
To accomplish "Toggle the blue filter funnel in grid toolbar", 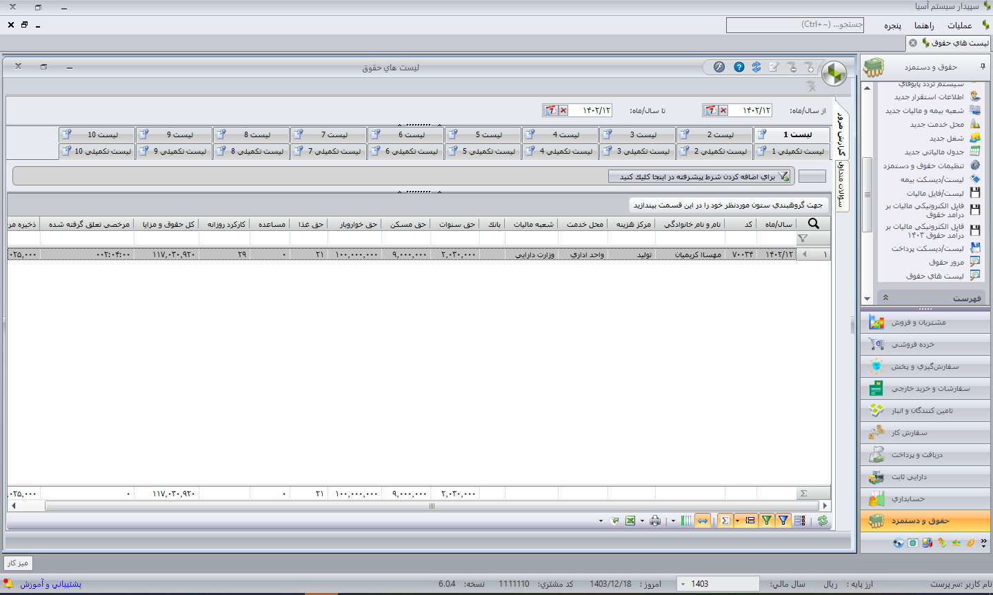I will coord(783,521).
